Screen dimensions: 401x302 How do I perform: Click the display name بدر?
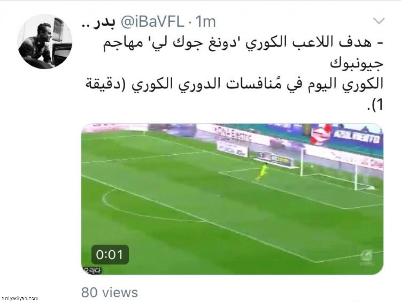tap(98, 22)
